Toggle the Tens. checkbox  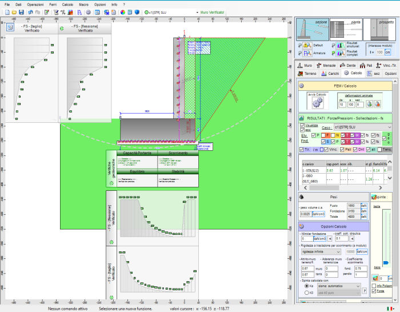379,150
